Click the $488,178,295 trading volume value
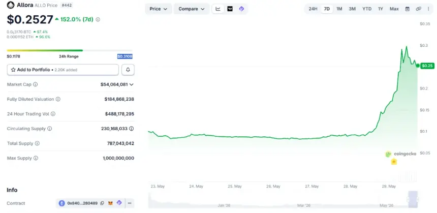437x213 pixels. [x=119, y=114]
